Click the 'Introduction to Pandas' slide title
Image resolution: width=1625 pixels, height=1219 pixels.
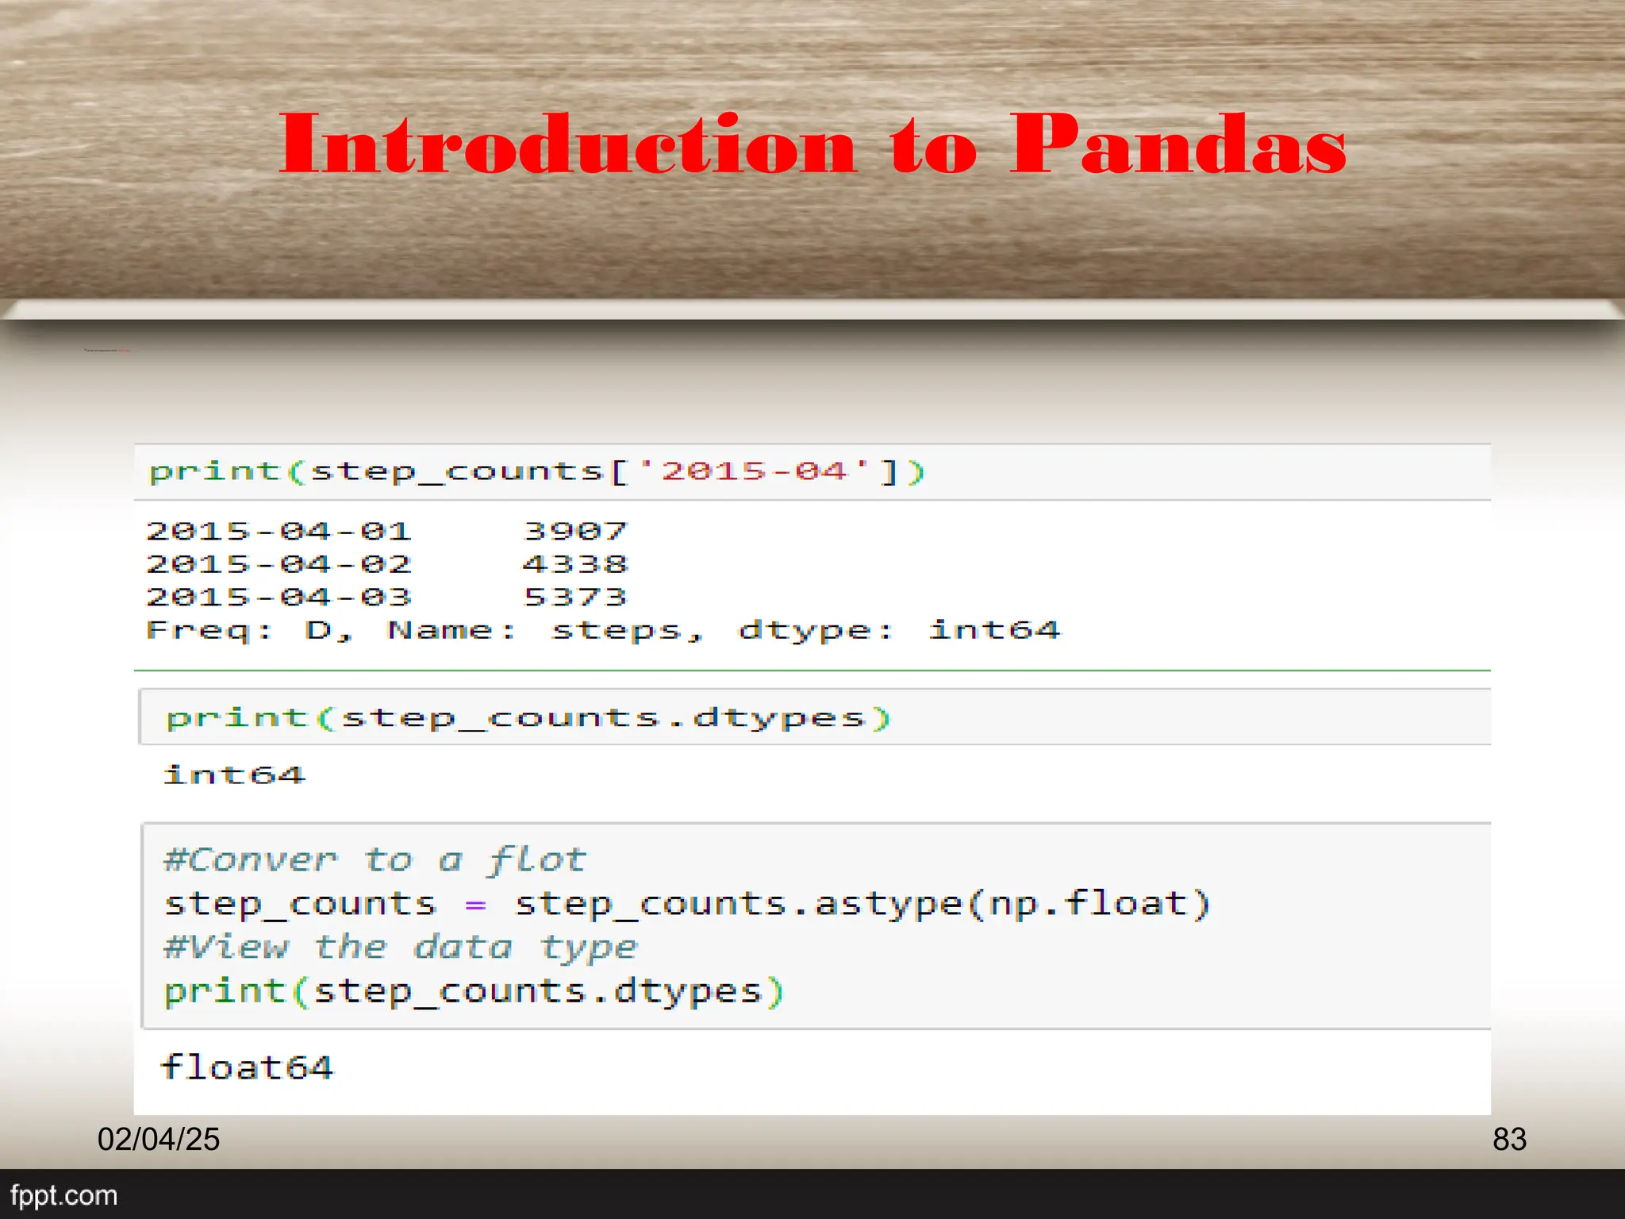[812, 143]
